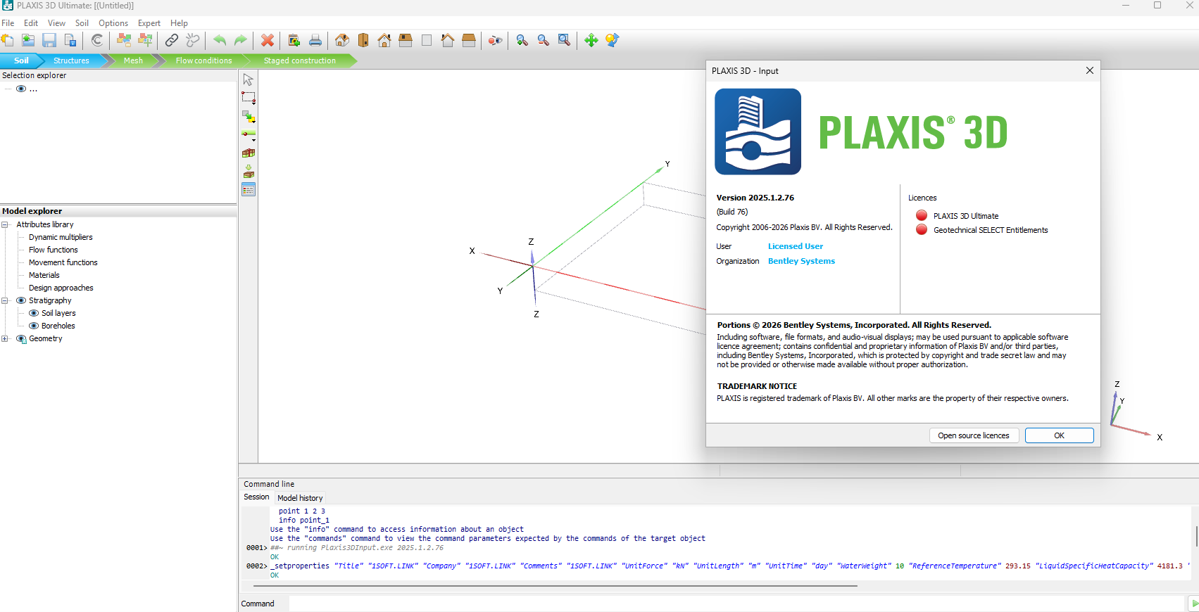Click the first house-shaped perspective view icon

point(342,40)
